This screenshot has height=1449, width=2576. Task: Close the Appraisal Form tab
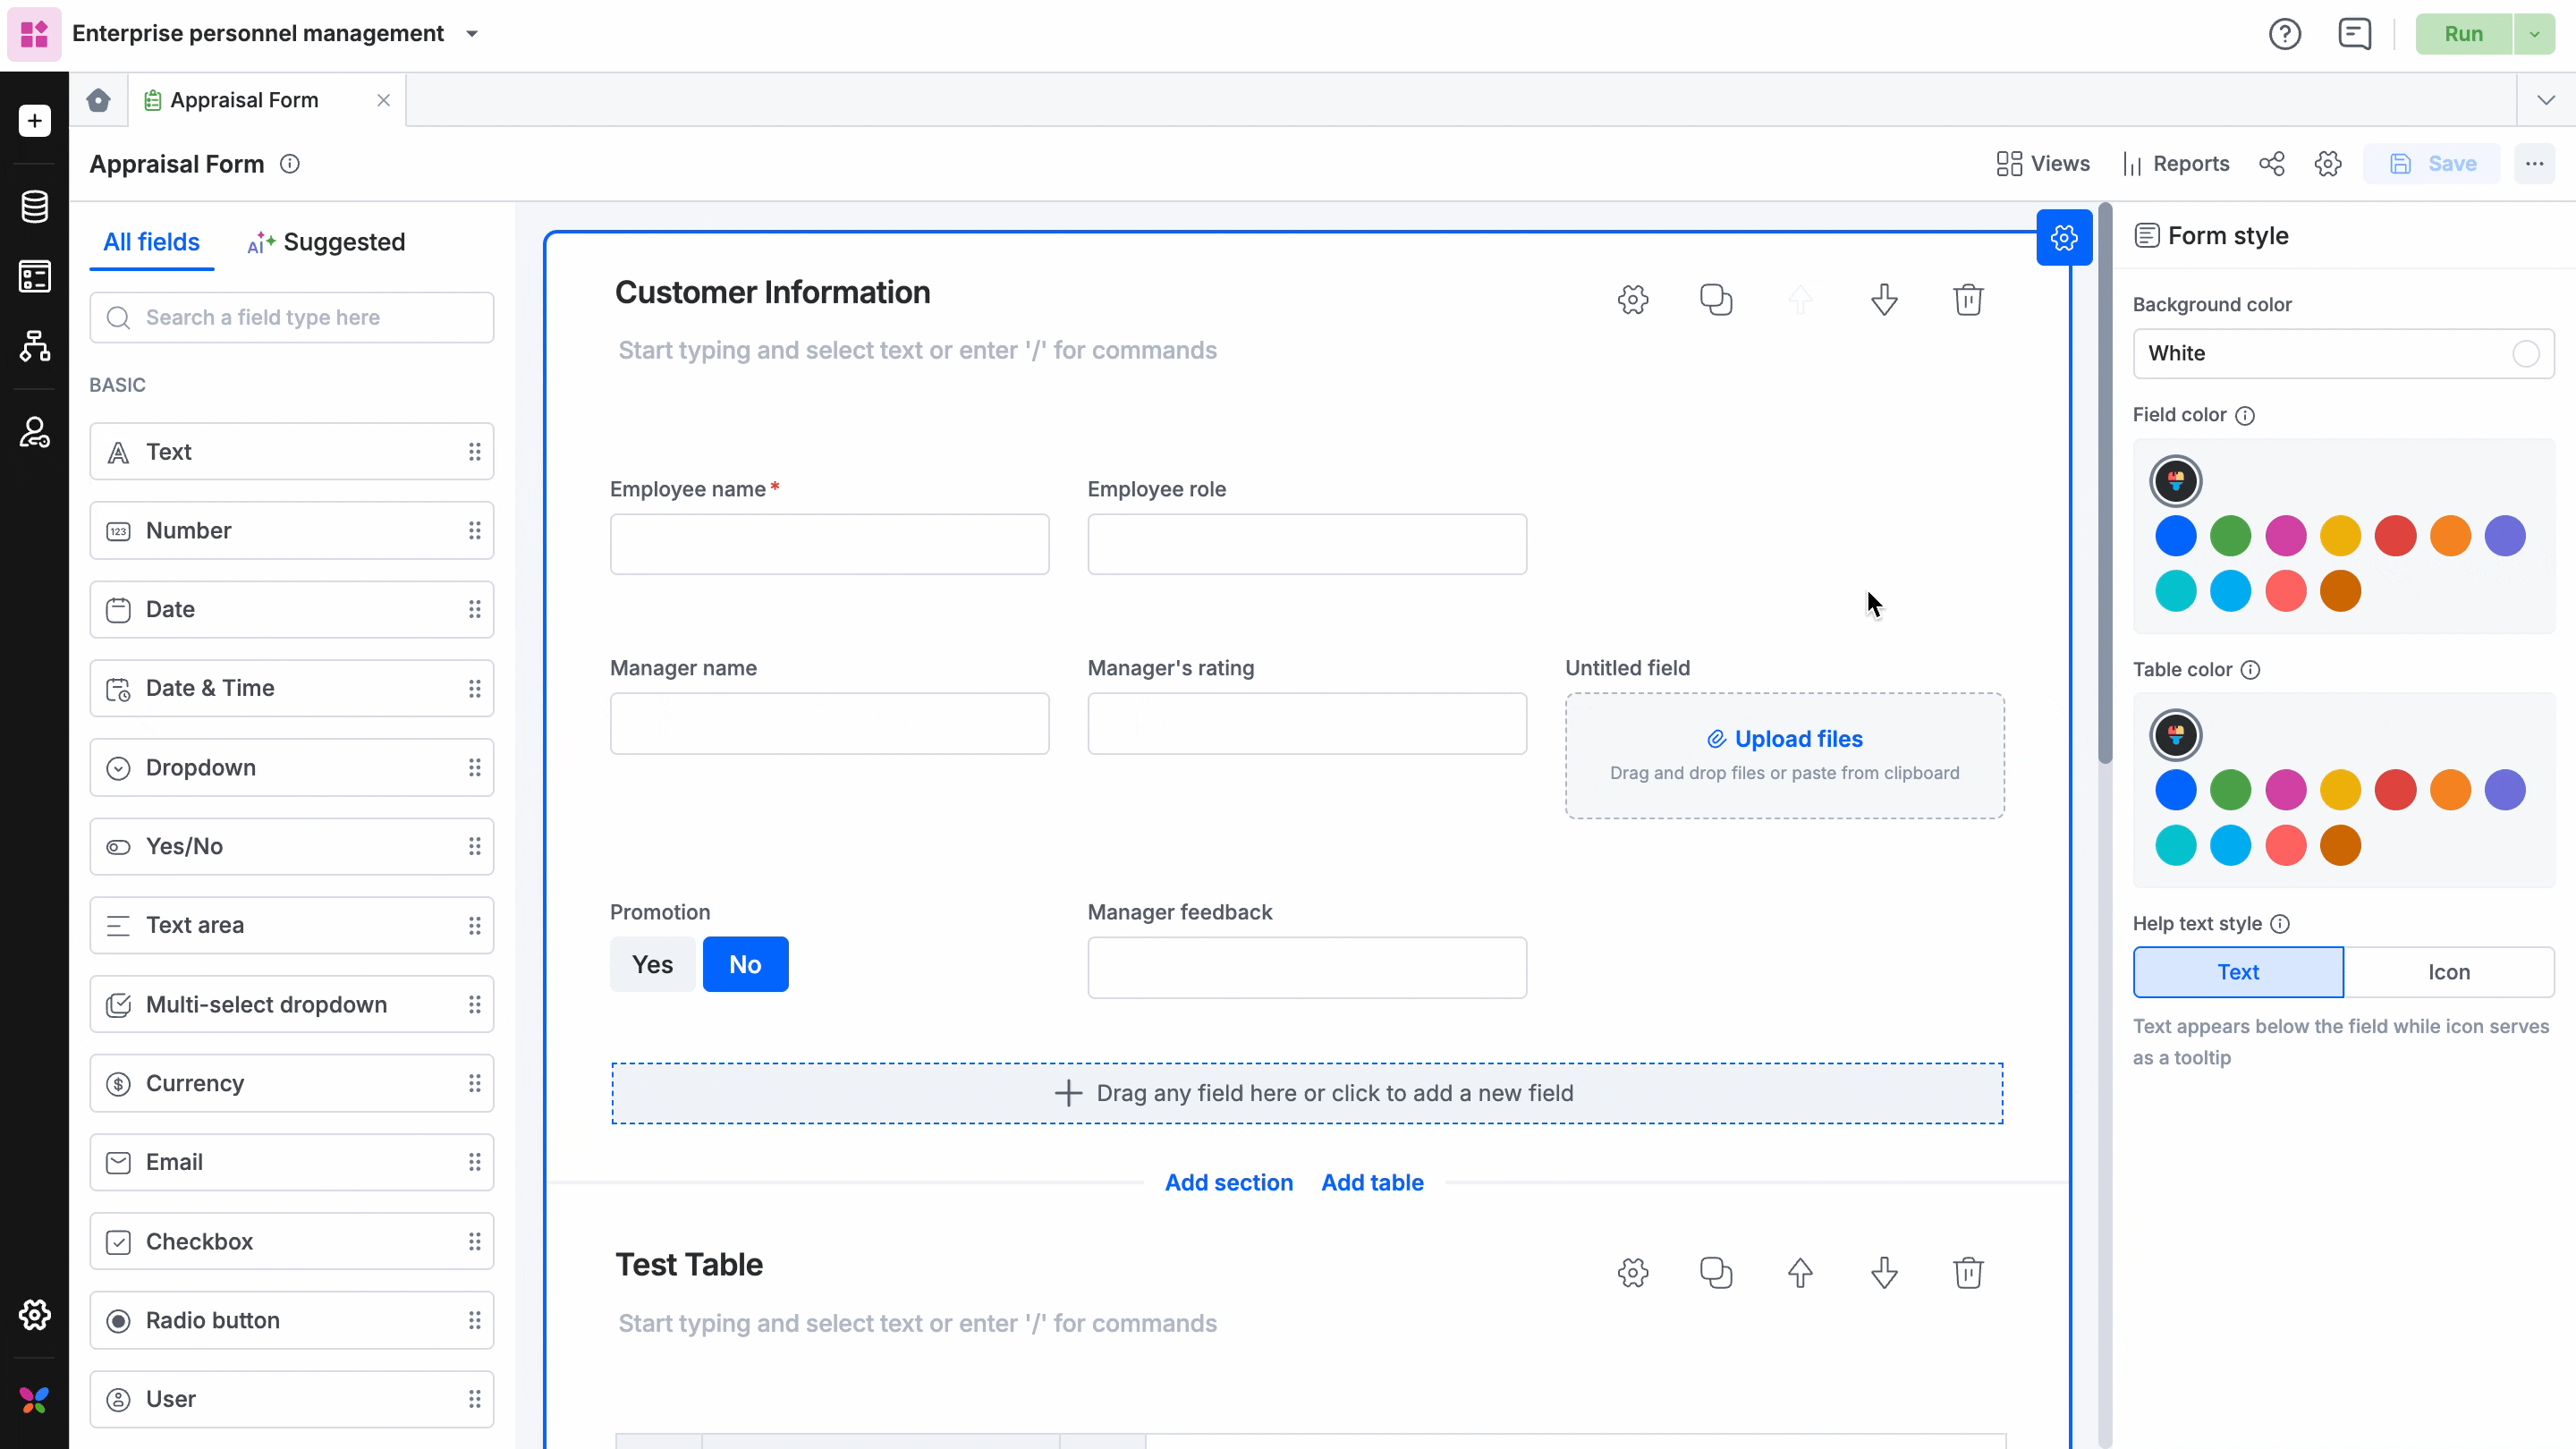[383, 100]
